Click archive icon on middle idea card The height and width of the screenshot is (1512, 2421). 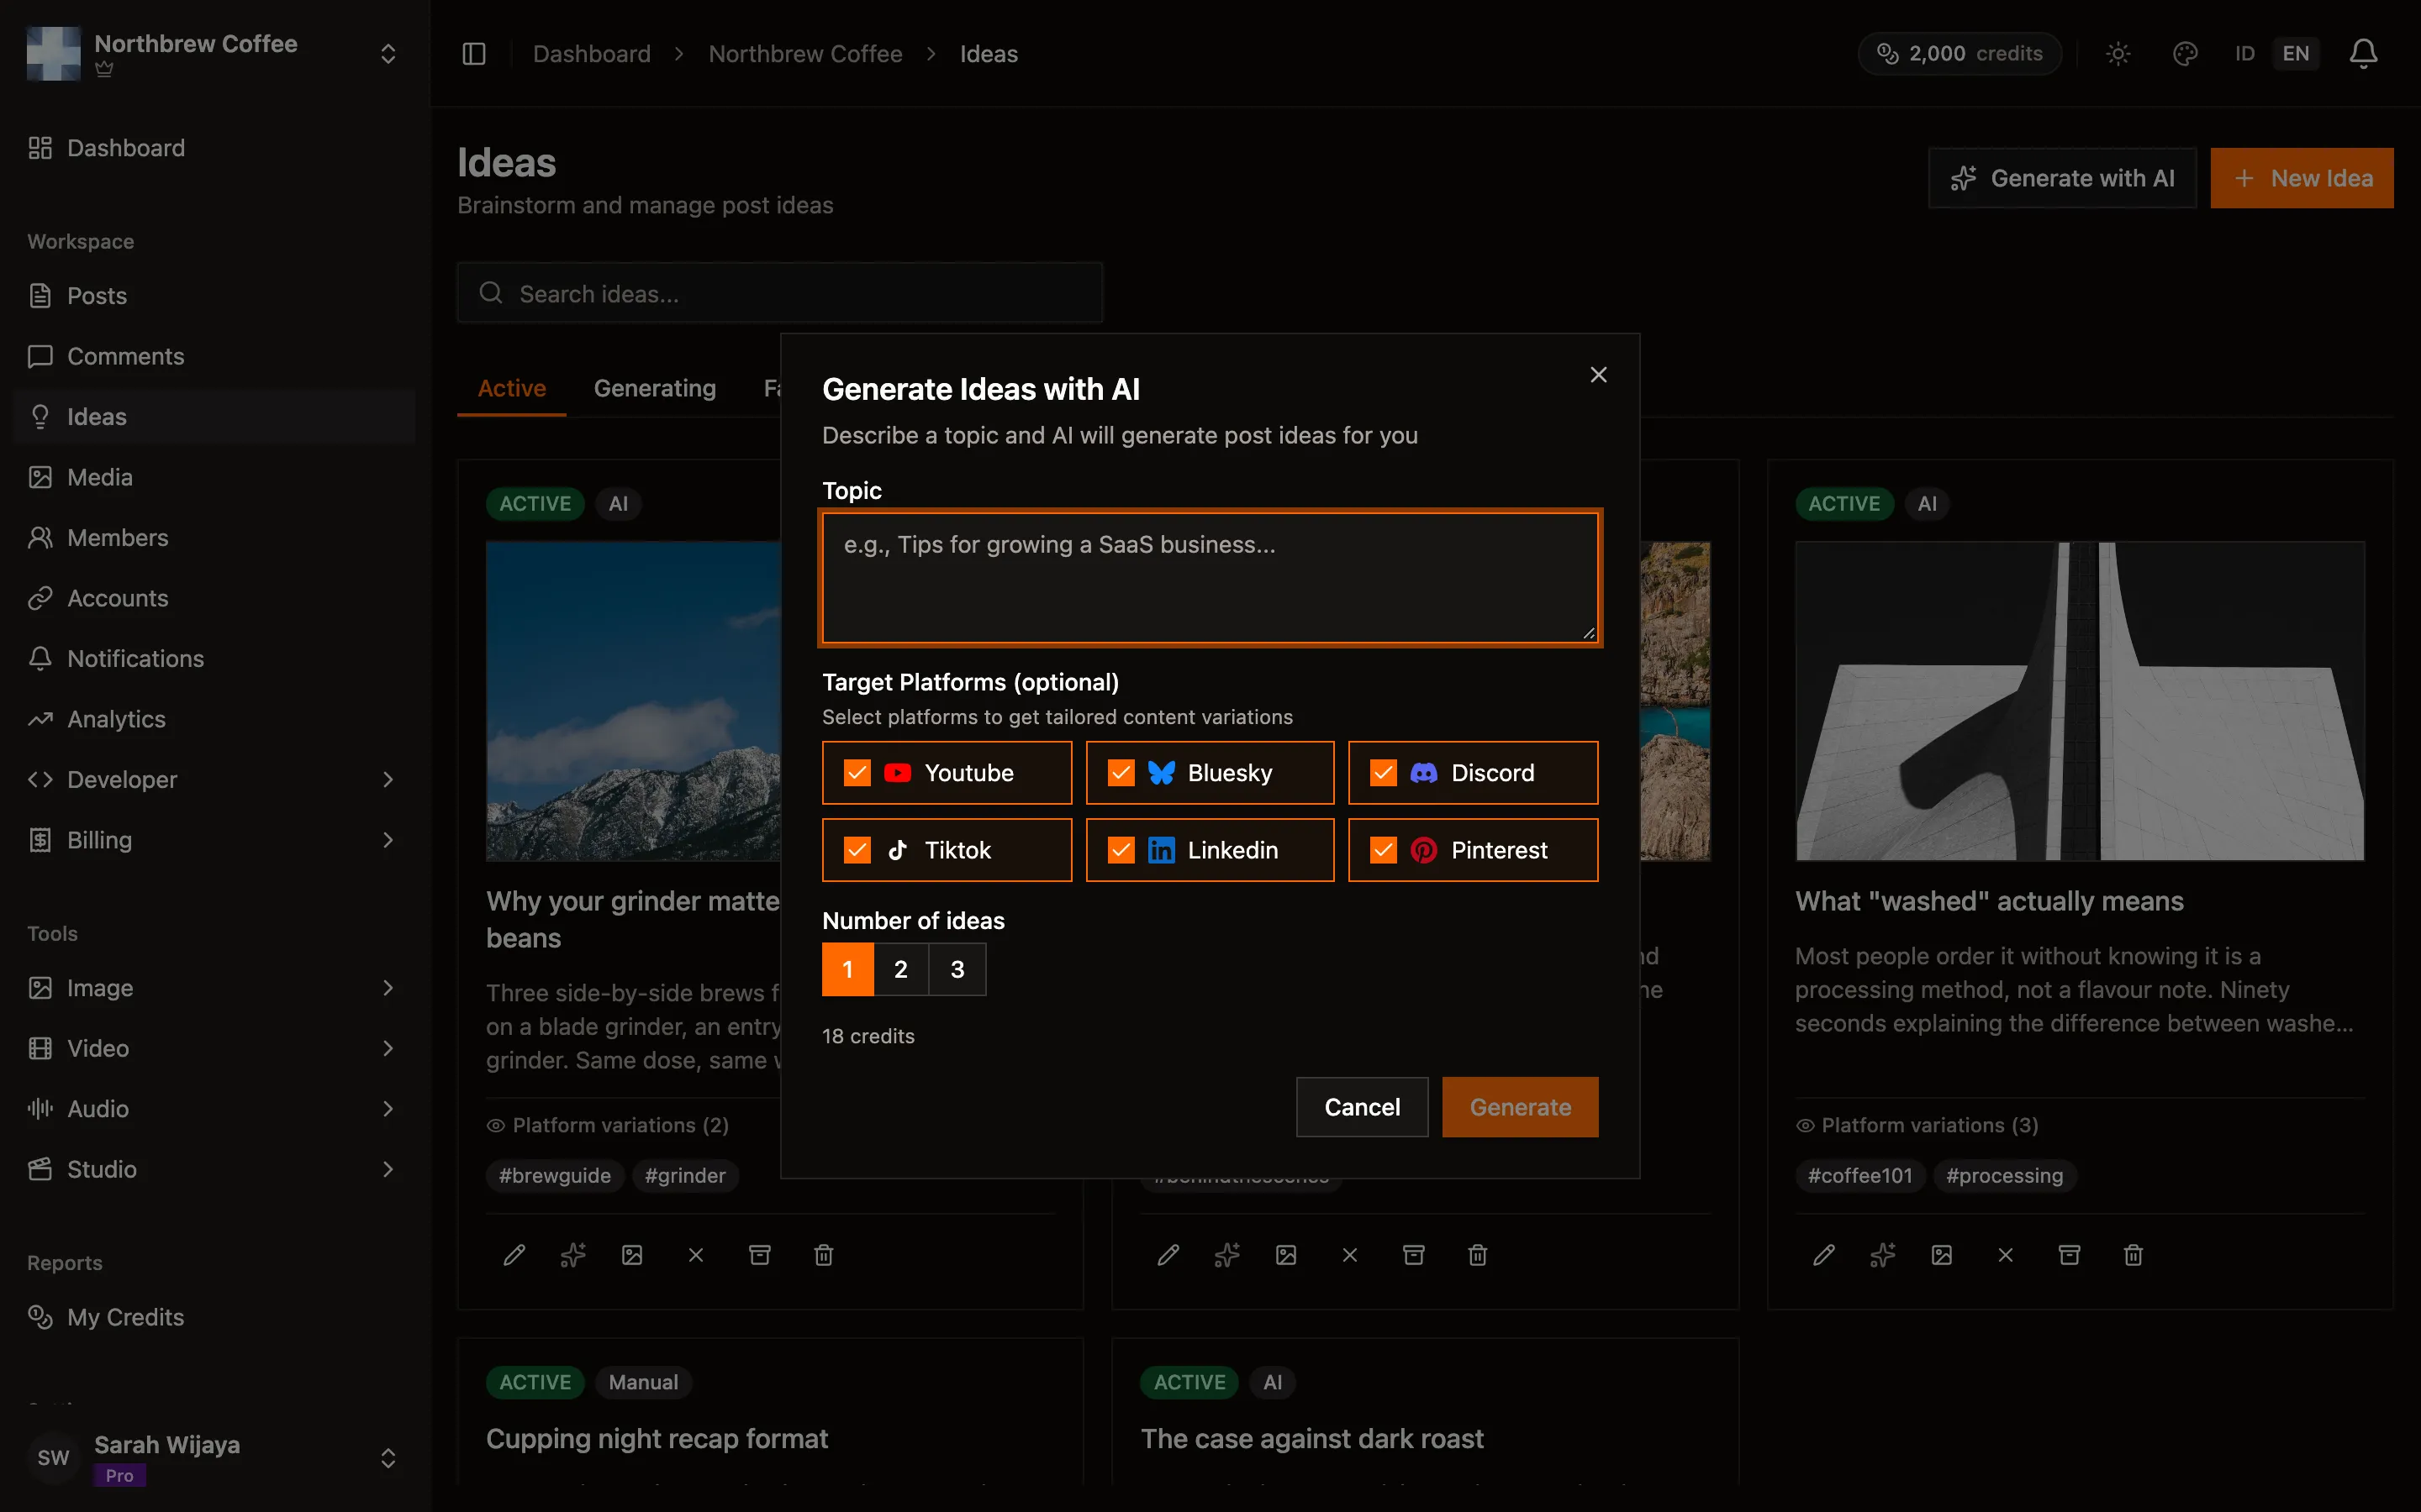pyautogui.click(x=1414, y=1255)
